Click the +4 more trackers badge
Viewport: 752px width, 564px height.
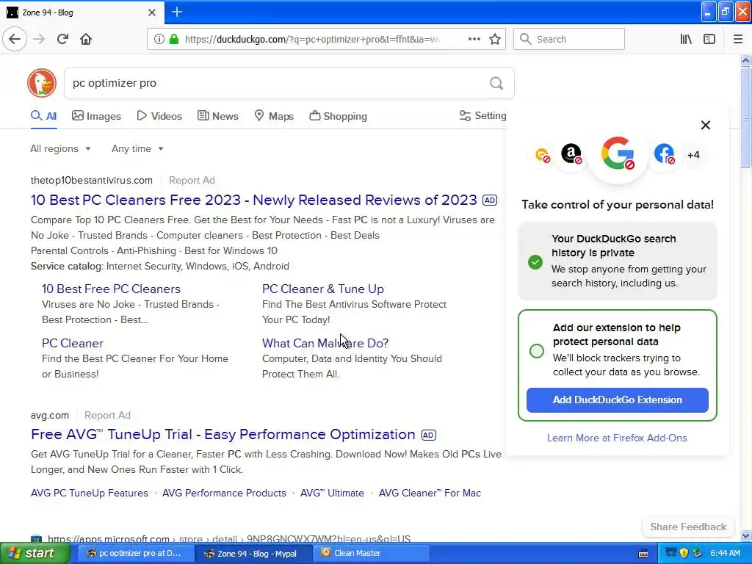[693, 155]
